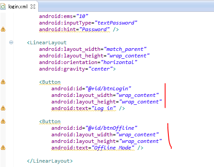Click the warning marker next to second Button tag
This screenshot has height=167, width=214.
pos(3,121)
